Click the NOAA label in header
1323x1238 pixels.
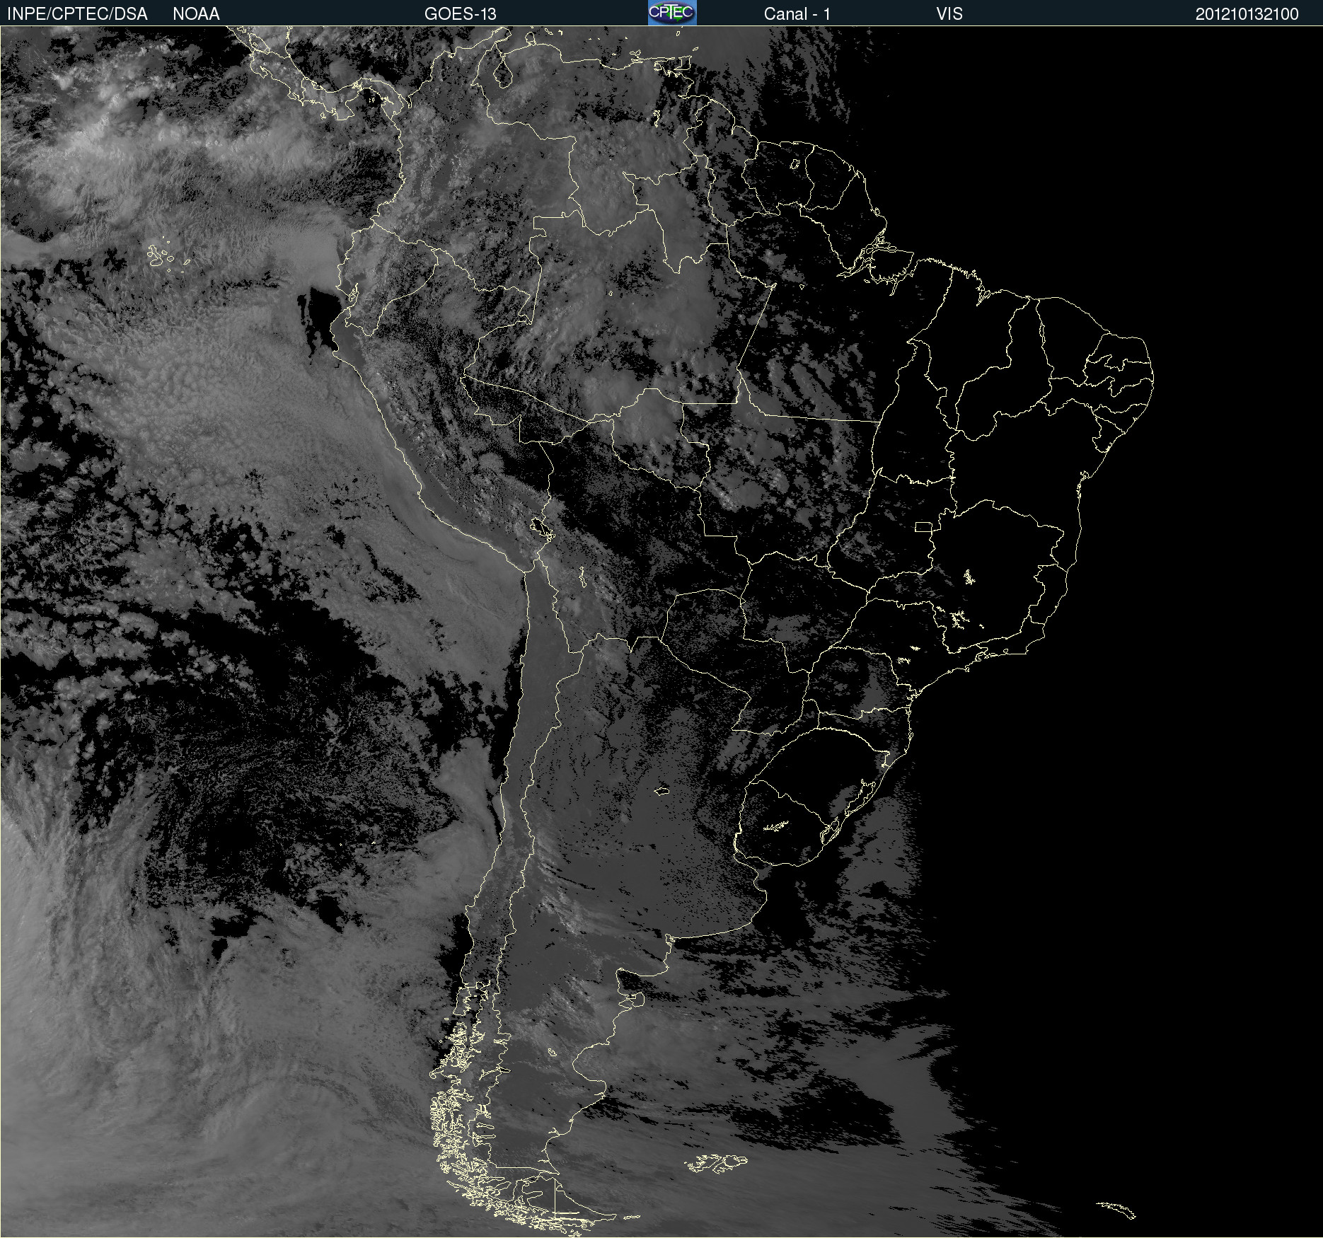(x=196, y=14)
